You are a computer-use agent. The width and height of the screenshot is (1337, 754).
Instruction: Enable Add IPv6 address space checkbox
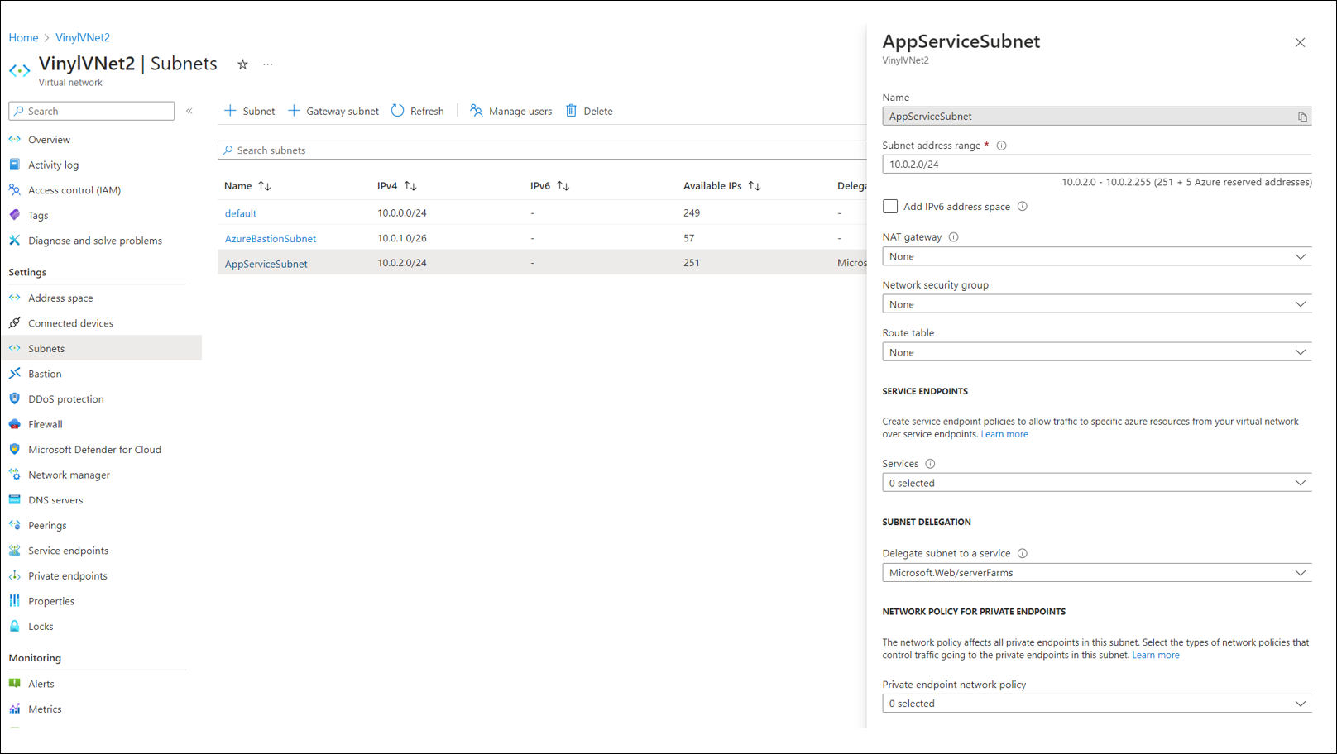click(x=890, y=207)
